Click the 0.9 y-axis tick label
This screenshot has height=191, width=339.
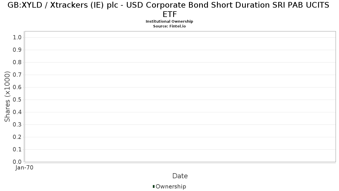click(17, 50)
